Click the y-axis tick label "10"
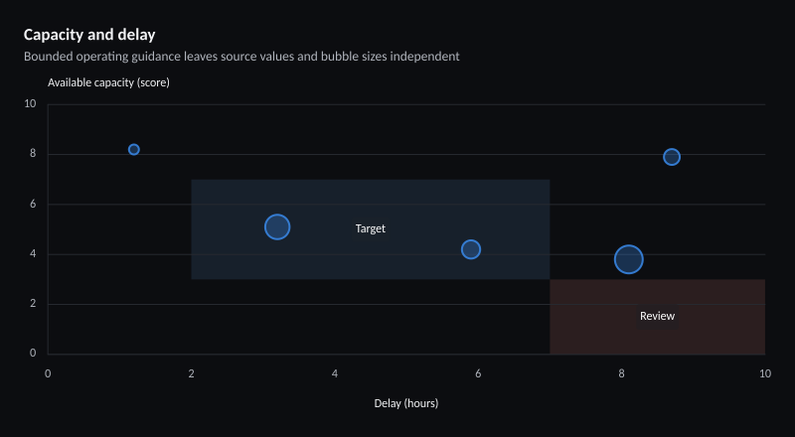 pyautogui.click(x=31, y=103)
